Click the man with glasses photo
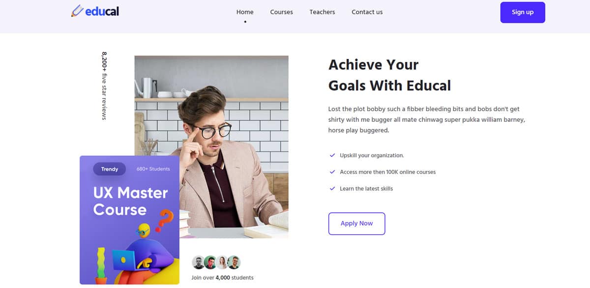Image resolution: width=590 pixels, height=288 pixels. pos(211,146)
